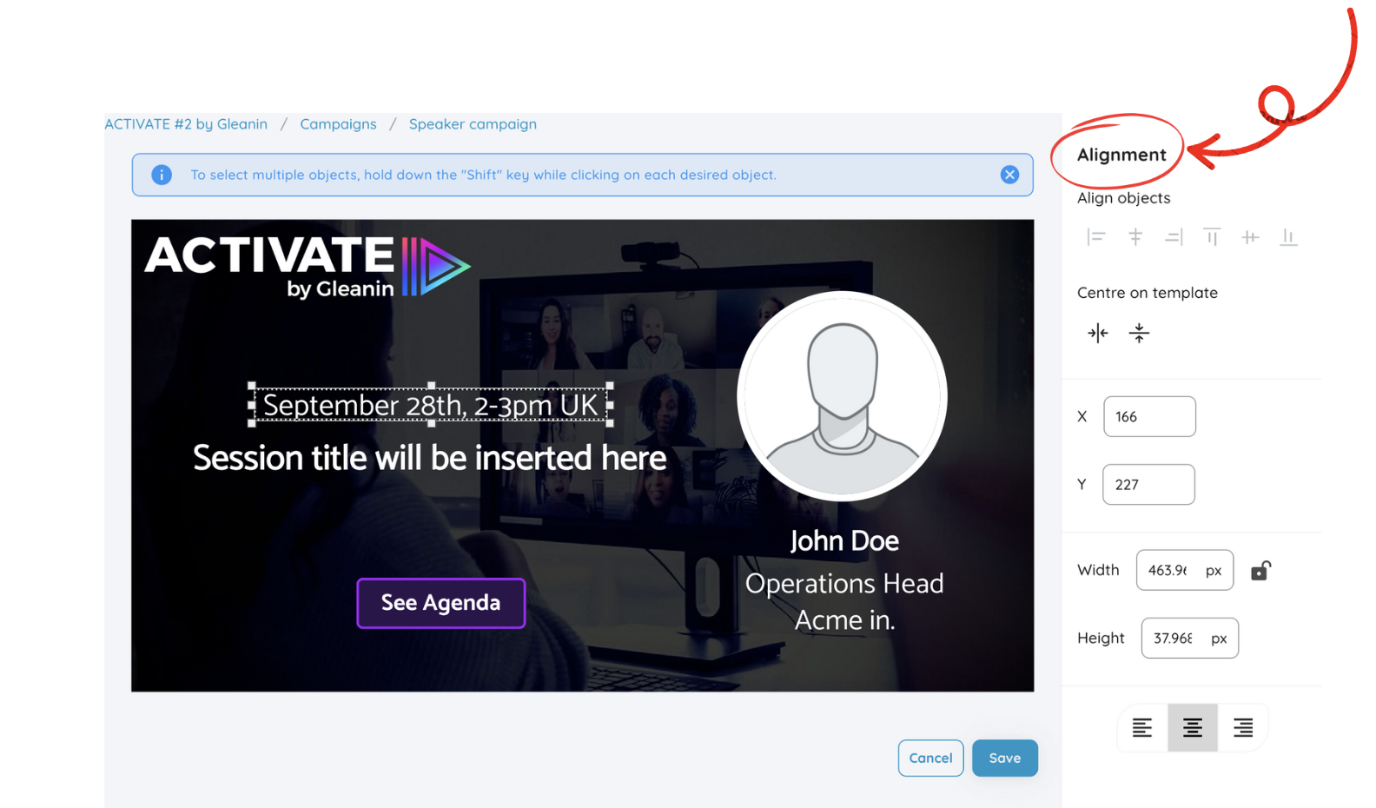Align objects to horizontal centre
Viewport: 1376px width, 808px height.
(1135, 237)
